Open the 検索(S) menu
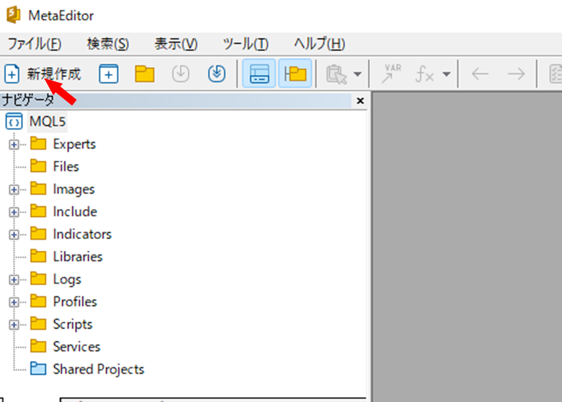The width and height of the screenshot is (562, 402). click(108, 44)
